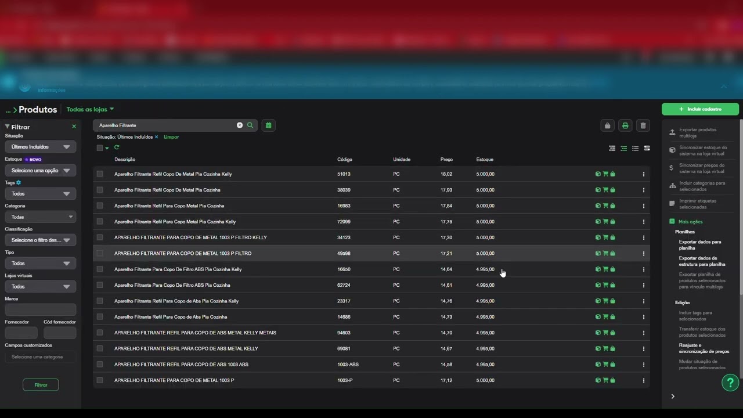Open three-dot menu for product code 51013
This screenshot has width=743, height=418.
[643, 174]
